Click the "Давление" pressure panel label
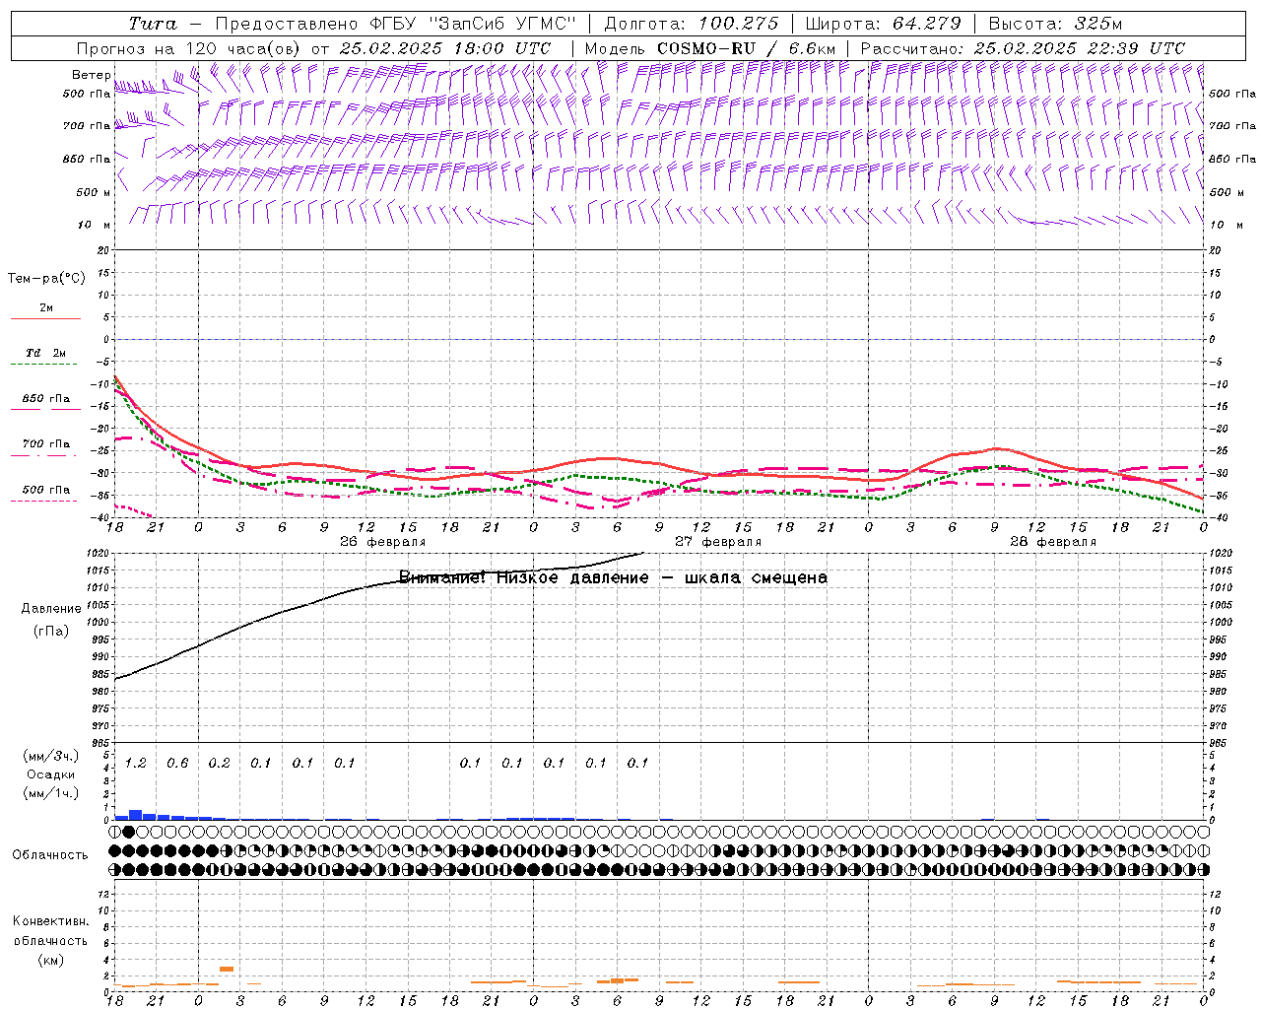 (x=49, y=609)
